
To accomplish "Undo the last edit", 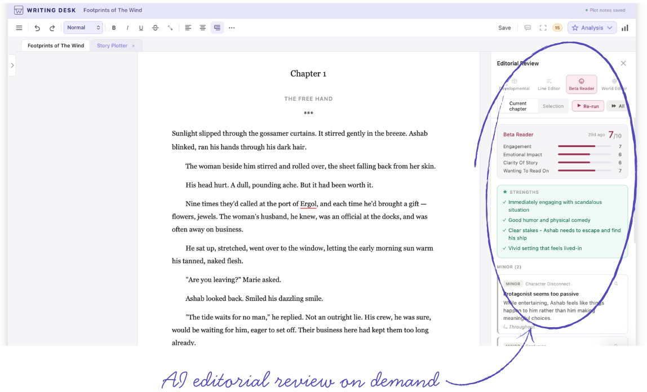I will coord(37,28).
